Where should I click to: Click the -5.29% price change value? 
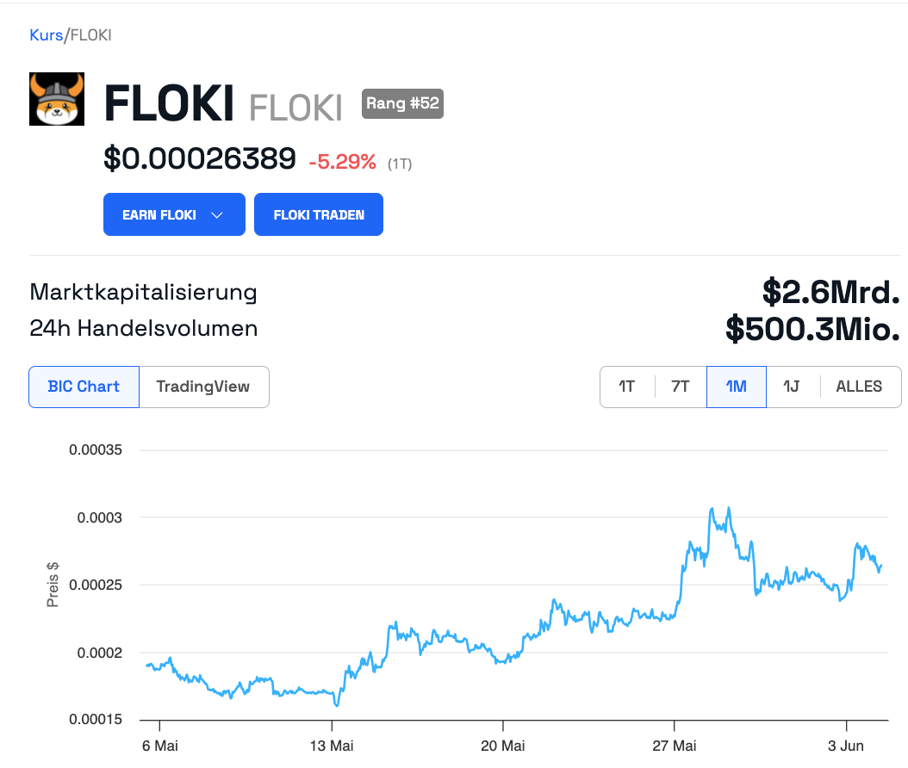pos(342,161)
